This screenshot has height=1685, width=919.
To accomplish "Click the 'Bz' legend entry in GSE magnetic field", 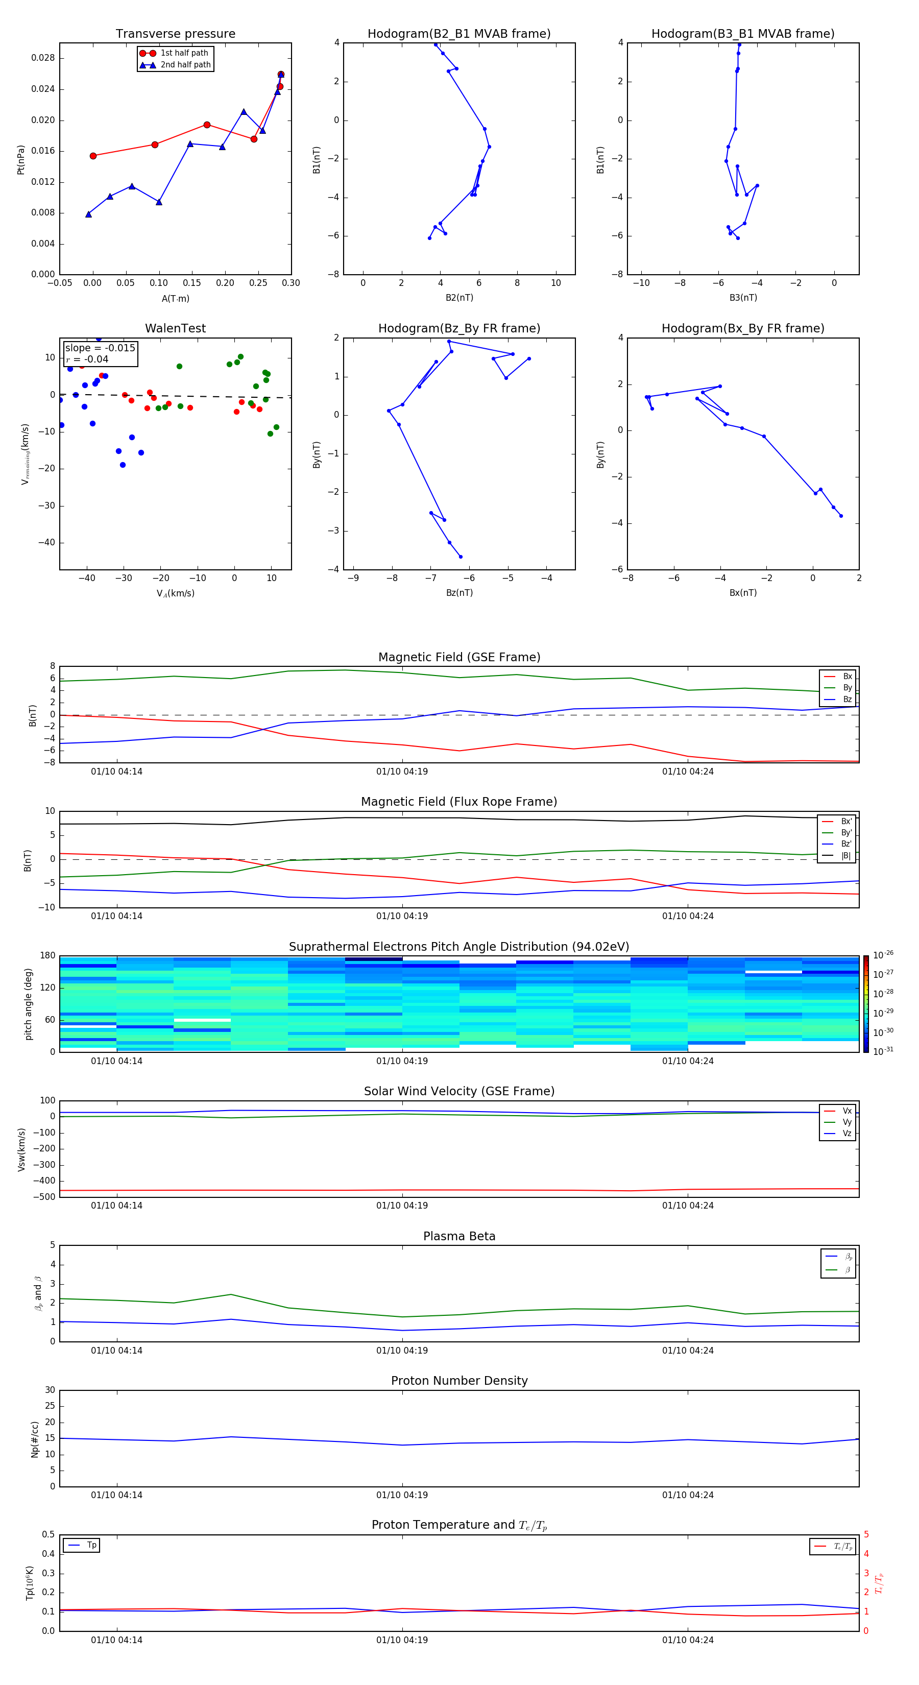I will 838,699.
